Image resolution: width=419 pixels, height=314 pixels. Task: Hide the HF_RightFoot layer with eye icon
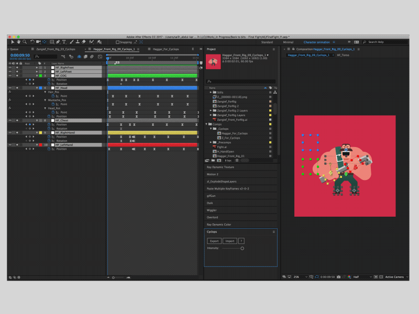coord(9,68)
